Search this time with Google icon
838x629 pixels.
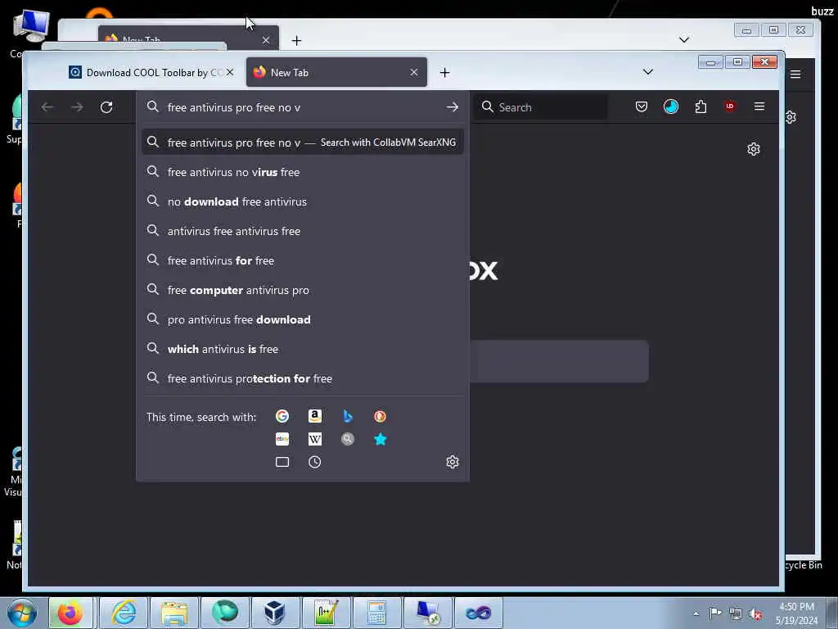pos(282,416)
